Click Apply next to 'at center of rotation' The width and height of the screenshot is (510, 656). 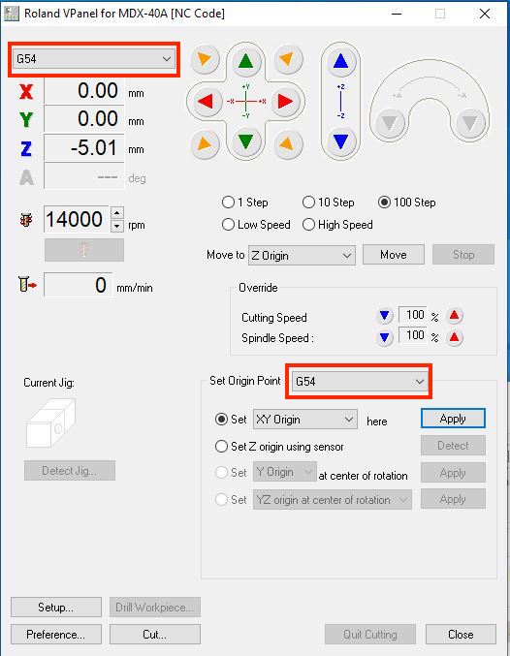453,473
